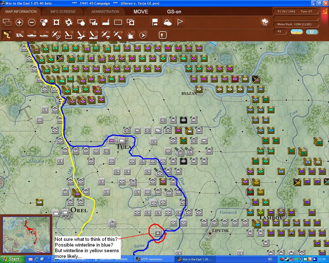Click the rectangle with bar chart icon

tap(93, 22)
